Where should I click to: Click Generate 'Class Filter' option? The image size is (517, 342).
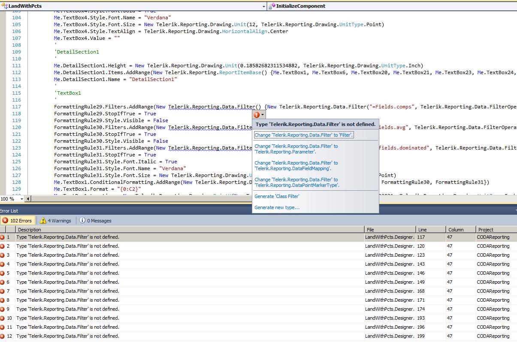tap(277, 196)
